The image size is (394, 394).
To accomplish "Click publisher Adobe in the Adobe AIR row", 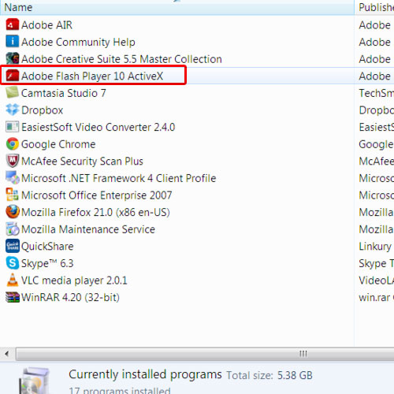I will pos(374,25).
